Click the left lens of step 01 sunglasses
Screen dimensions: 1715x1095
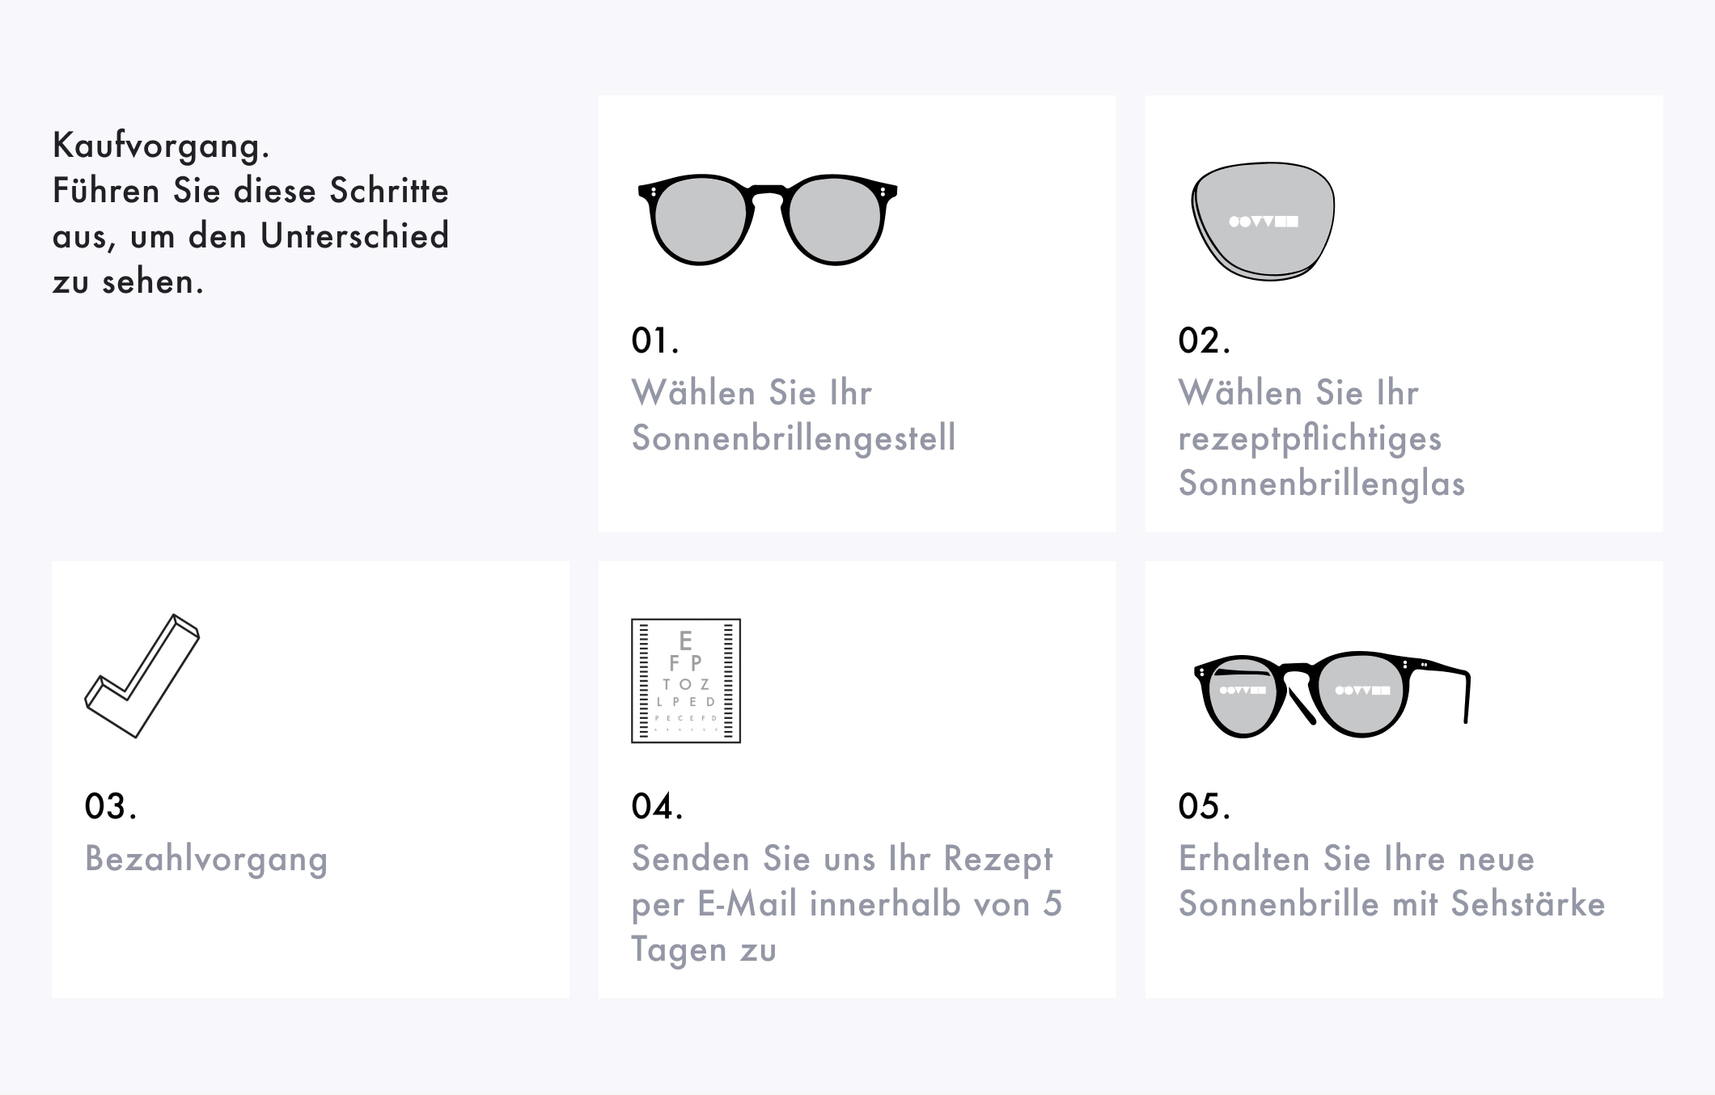coord(699,220)
